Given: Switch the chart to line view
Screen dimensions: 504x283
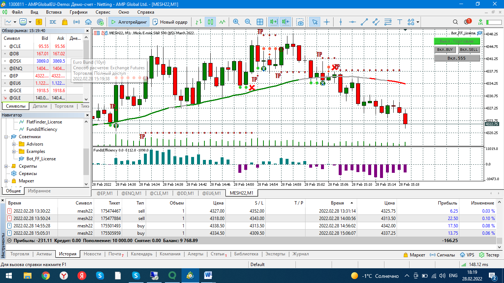Looking at the screenshot, I should tap(222, 22).
